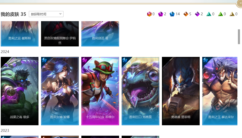Open the 按获取时间 sort dropdown

tap(46, 14)
